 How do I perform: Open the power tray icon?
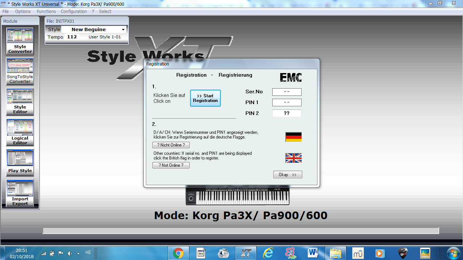[x=52, y=253]
